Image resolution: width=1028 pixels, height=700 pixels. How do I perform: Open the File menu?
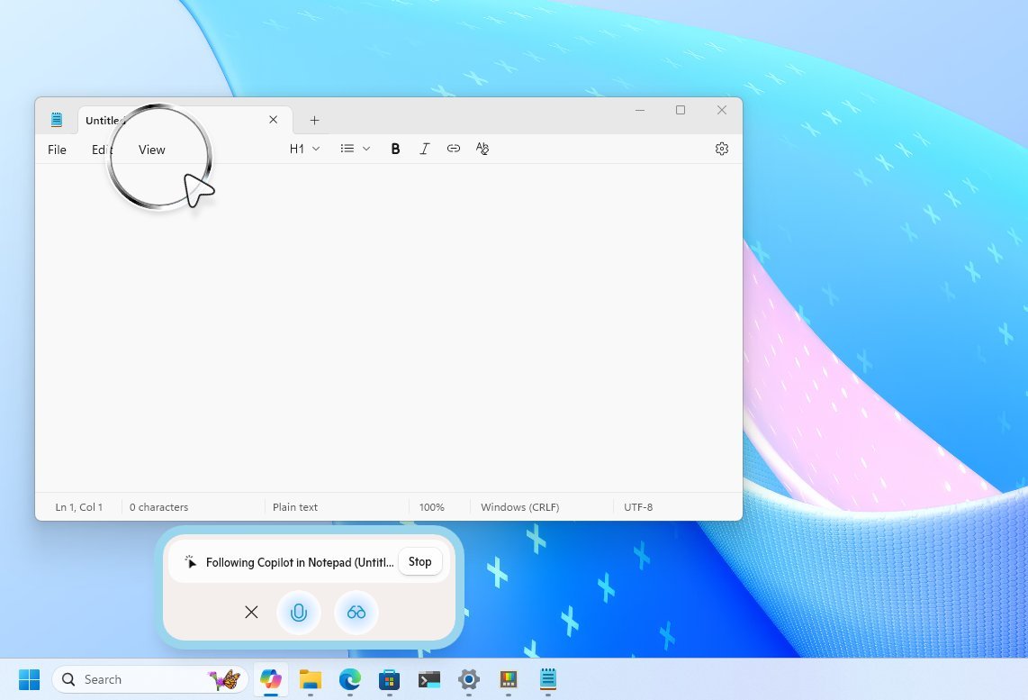point(57,150)
